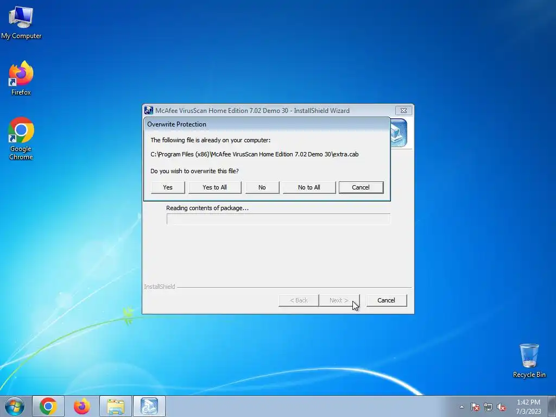The height and width of the screenshot is (417, 556).
Task: Click 'Do you wish to overwrite this file?'
Action: tap(194, 171)
